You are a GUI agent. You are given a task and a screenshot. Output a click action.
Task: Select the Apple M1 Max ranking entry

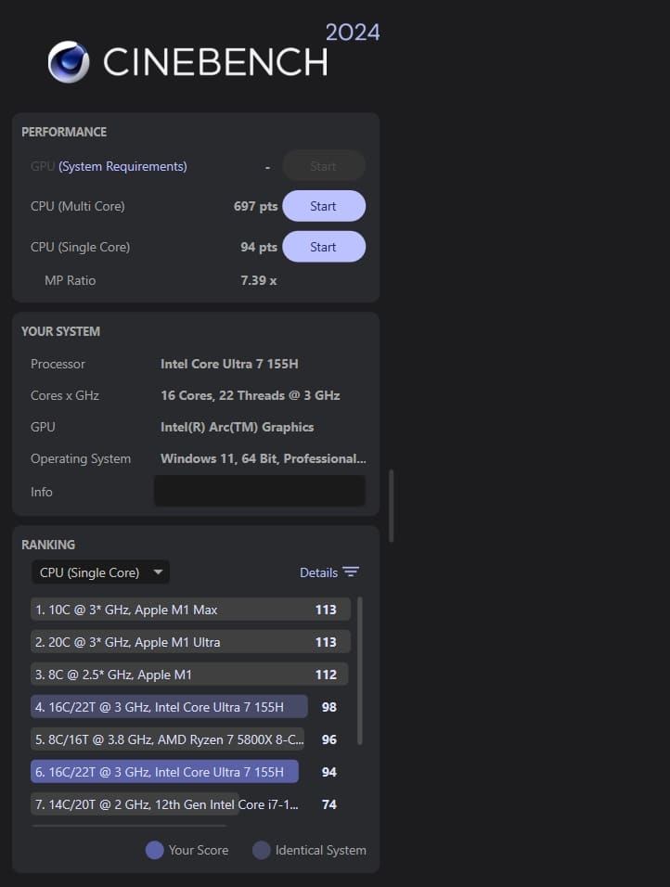(190, 610)
